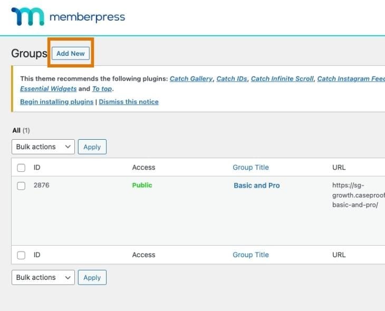385x311 pixels.
Task: Click the Add New group button
Action: (71, 53)
